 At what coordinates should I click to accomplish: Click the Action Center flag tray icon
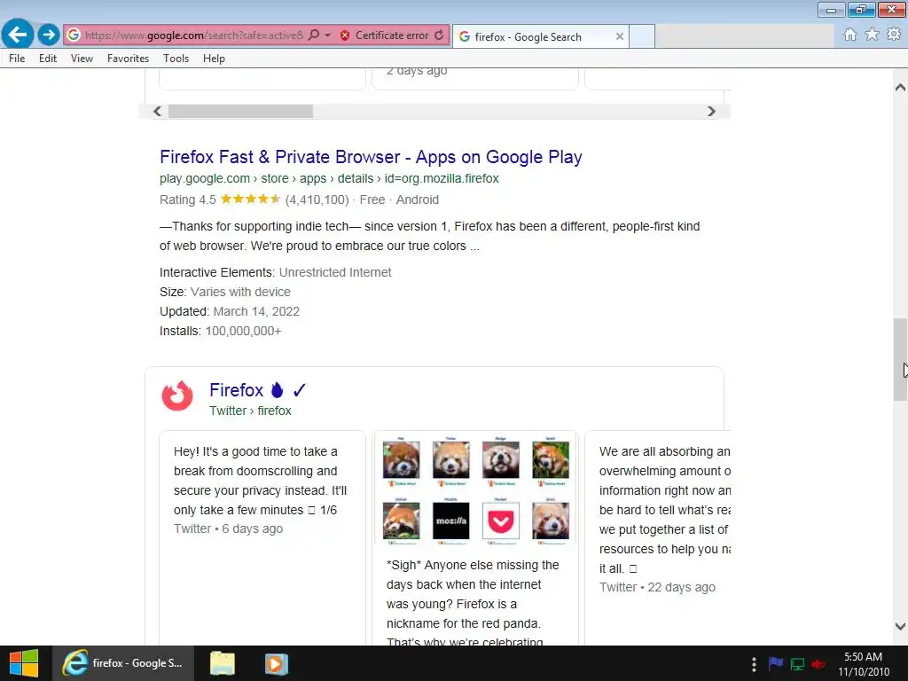click(775, 663)
